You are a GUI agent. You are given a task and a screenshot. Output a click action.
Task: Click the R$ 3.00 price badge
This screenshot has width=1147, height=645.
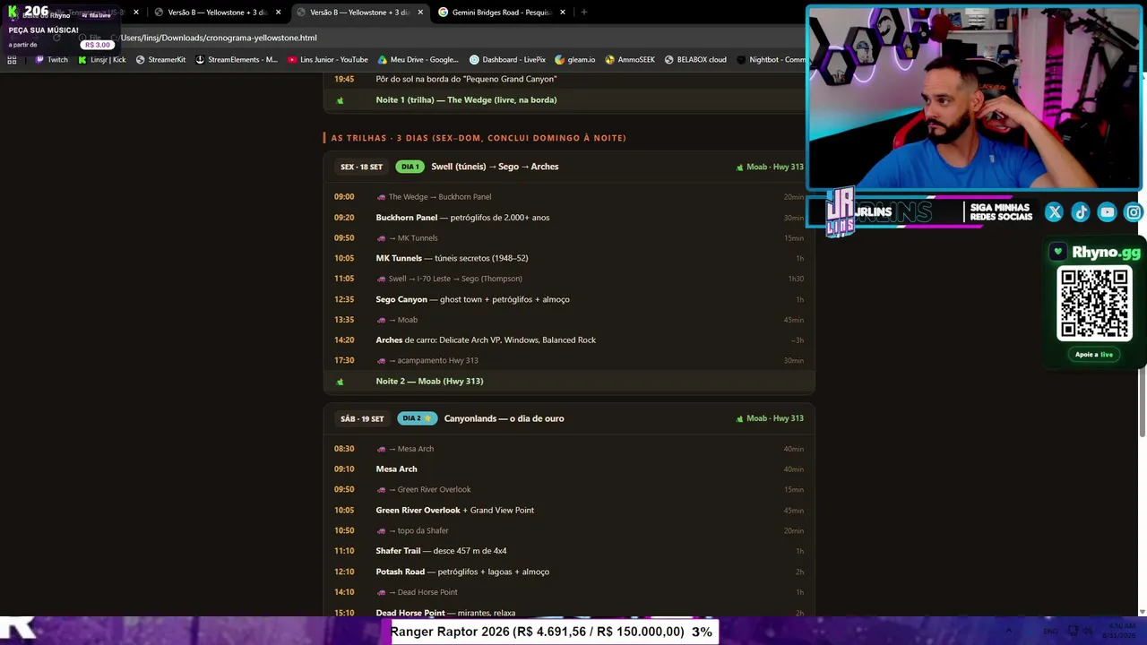click(x=97, y=45)
